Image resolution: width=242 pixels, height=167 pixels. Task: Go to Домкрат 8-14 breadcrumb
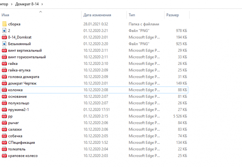pyautogui.click(x=27, y=4)
